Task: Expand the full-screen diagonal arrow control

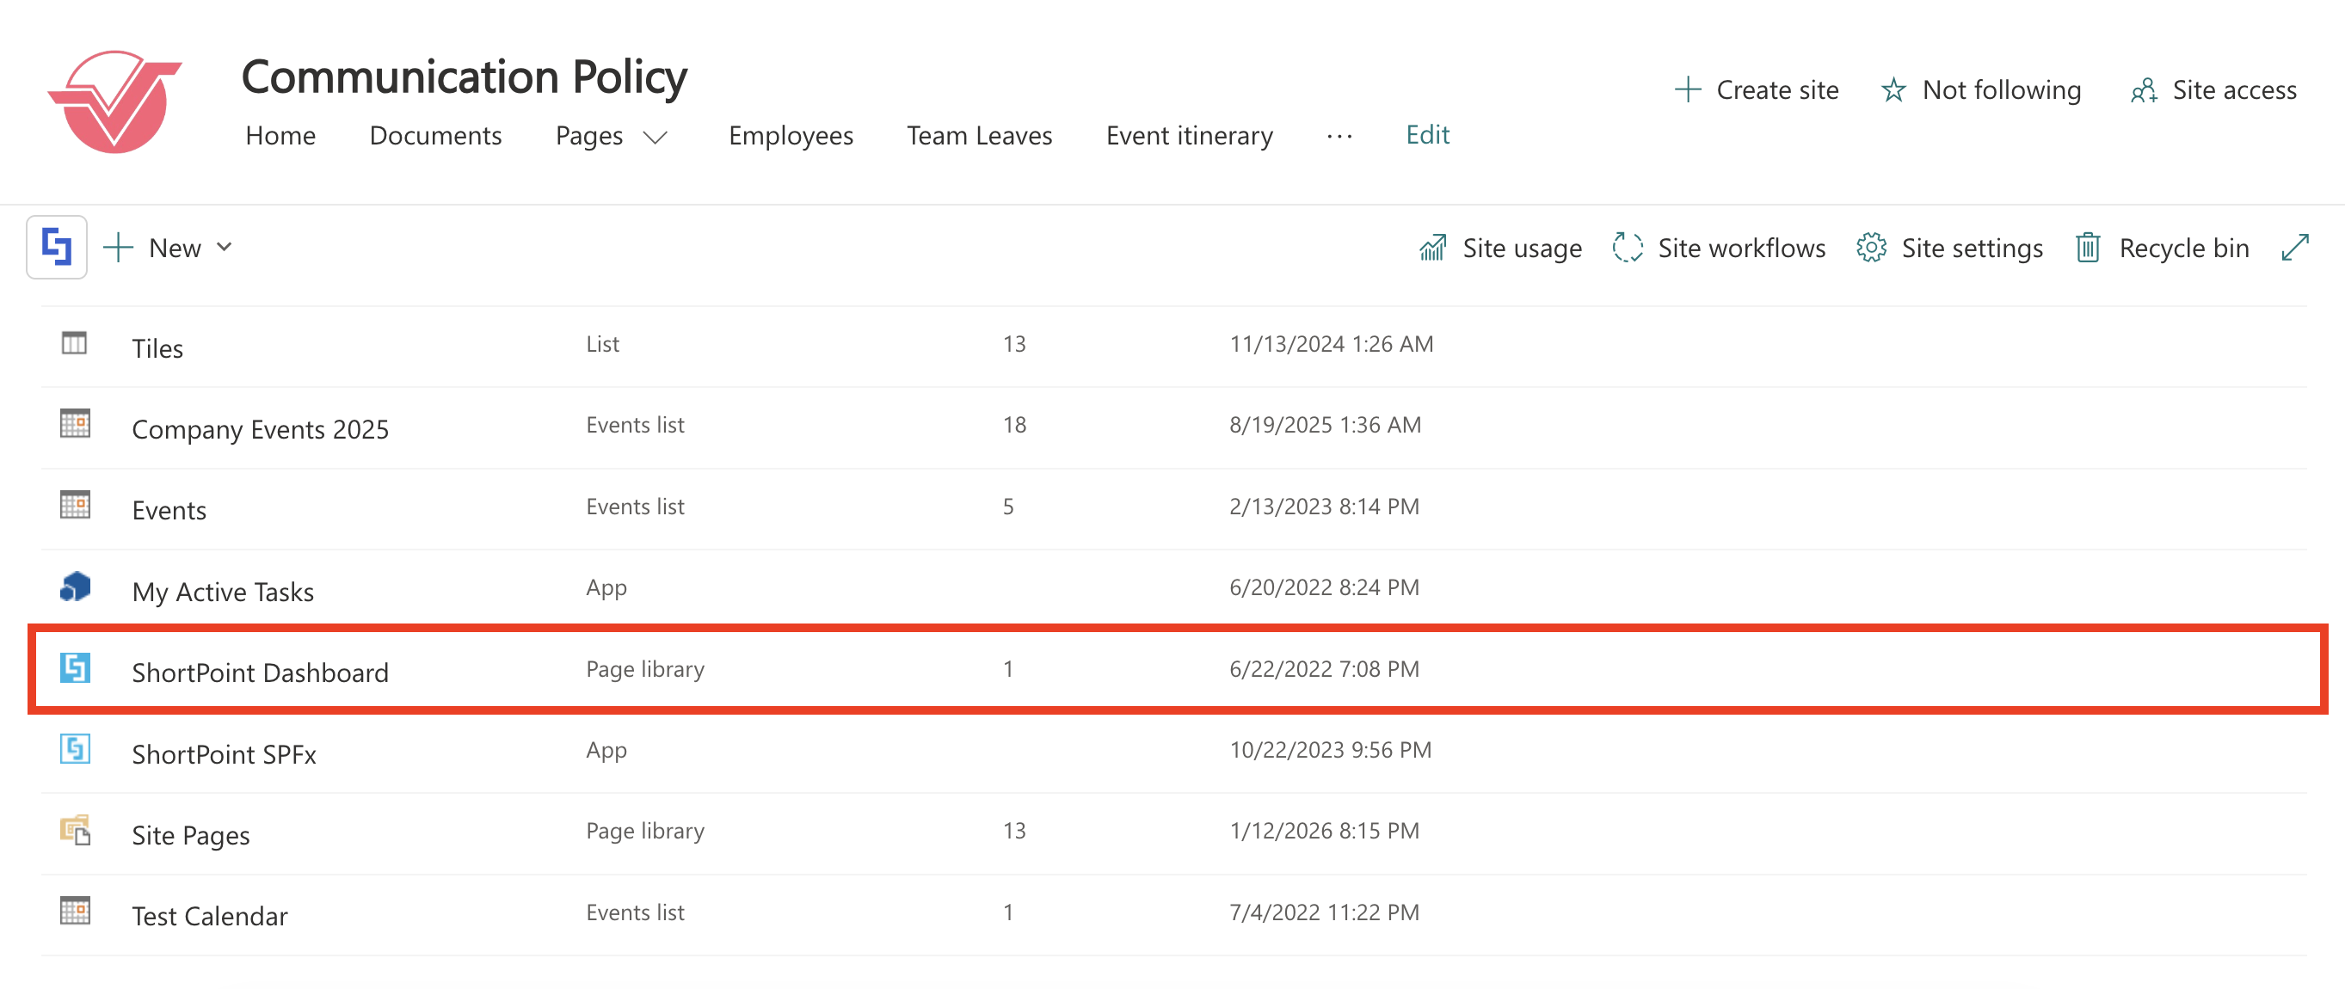Action: [2296, 248]
